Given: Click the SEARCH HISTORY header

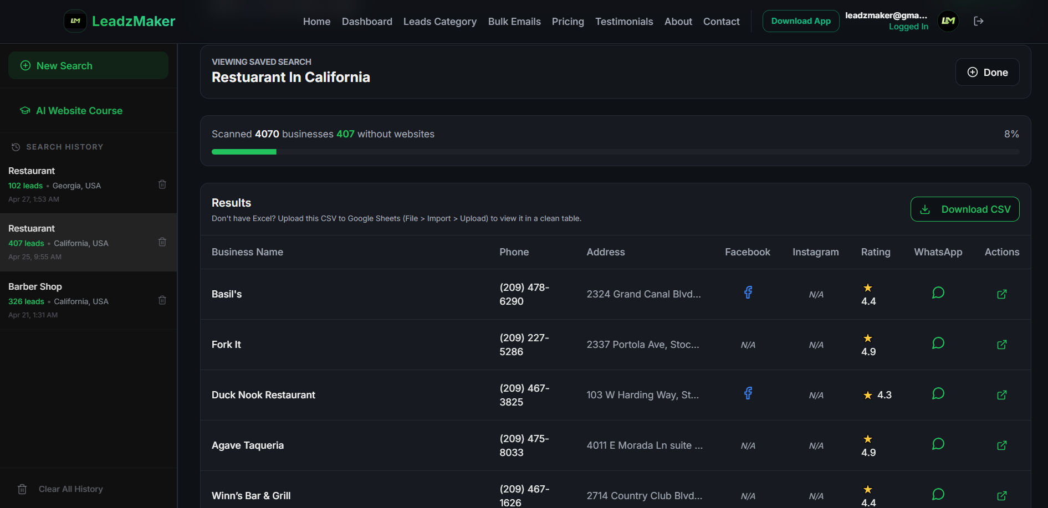Looking at the screenshot, I should pyautogui.click(x=64, y=147).
